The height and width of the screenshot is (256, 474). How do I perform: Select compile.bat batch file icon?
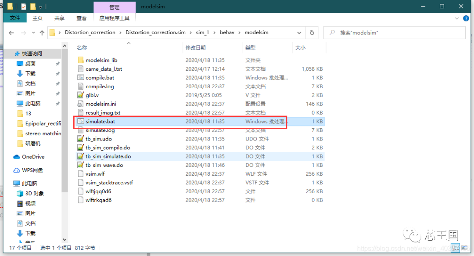pyautogui.click(x=81, y=77)
